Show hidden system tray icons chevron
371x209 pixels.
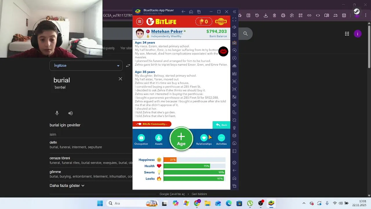(x=304, y=203)
